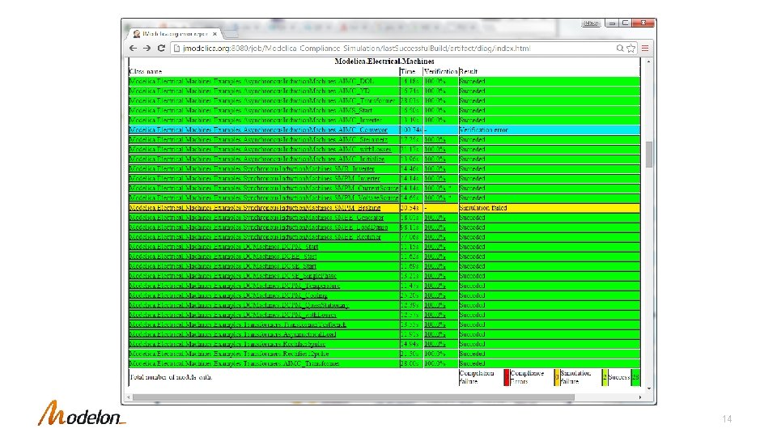Open the Chrome hamburger menu
The image size is (777, 437).
[x=645, y=48]
